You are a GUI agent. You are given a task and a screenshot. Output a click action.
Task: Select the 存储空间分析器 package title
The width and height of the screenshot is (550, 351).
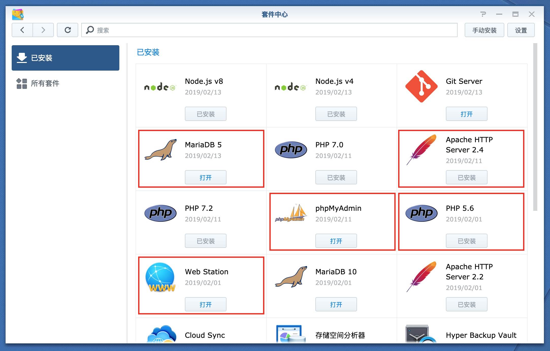340,335
